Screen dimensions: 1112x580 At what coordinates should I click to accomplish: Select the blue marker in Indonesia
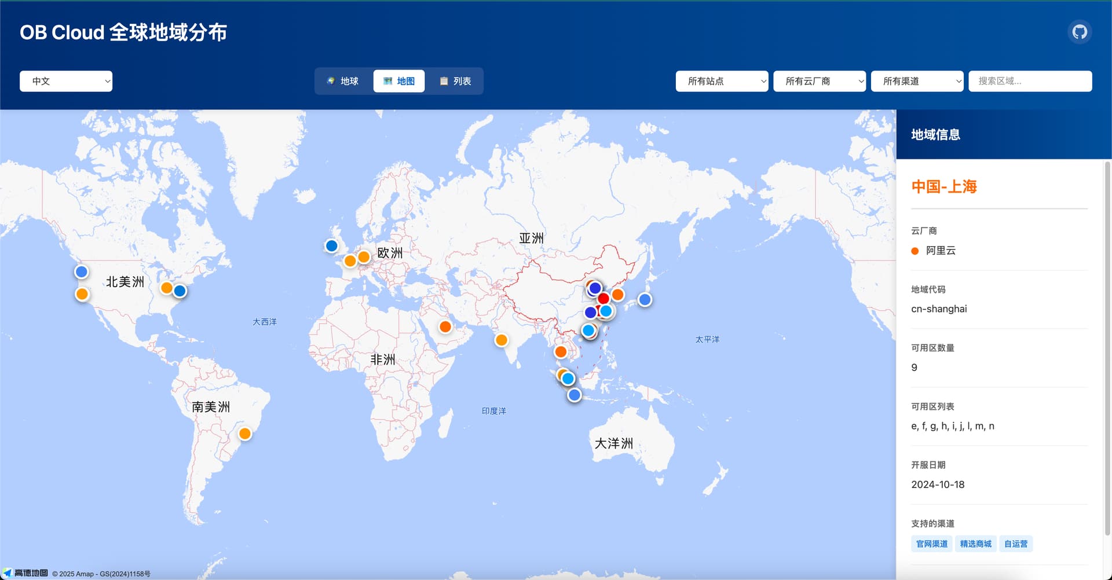pyautogui.click(x=574, y=395)
